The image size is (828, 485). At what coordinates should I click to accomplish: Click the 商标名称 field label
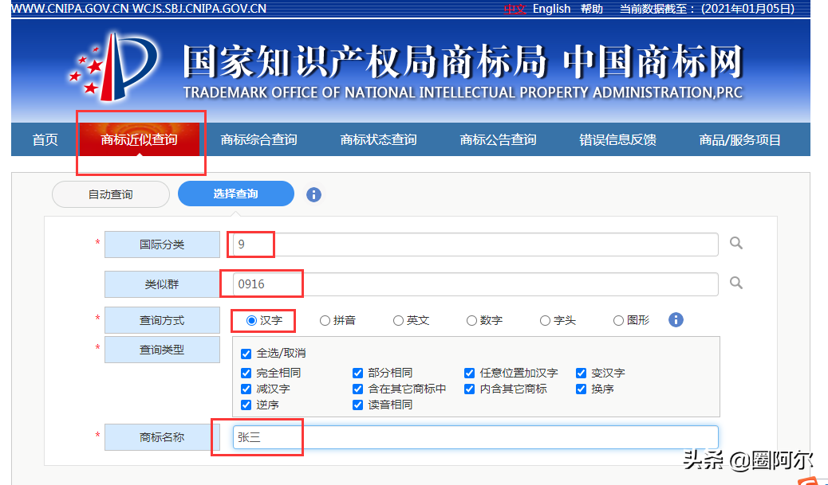pyautogui.click(x=162, y=437)
